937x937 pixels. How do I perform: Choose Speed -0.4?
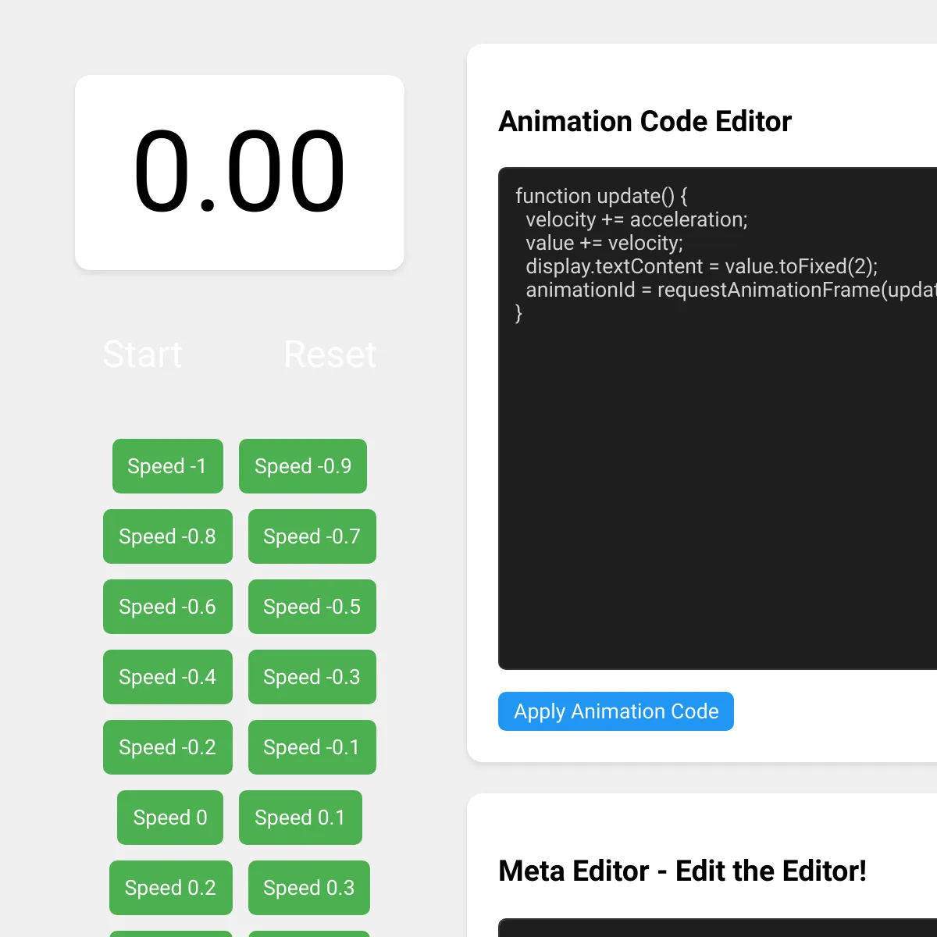(168, 677)
